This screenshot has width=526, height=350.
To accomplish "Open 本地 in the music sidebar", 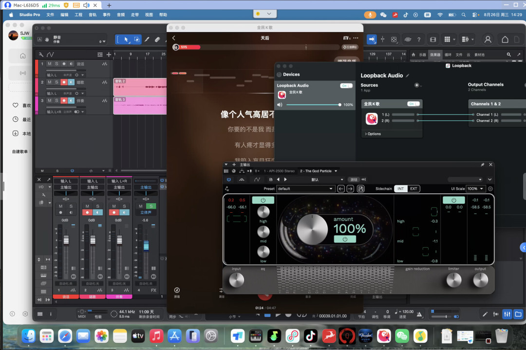I will [x=22, y=133].
